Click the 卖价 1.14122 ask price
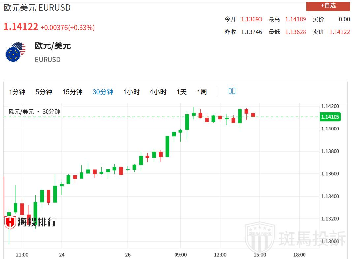 pyautogui.click(x=339, y=32)
